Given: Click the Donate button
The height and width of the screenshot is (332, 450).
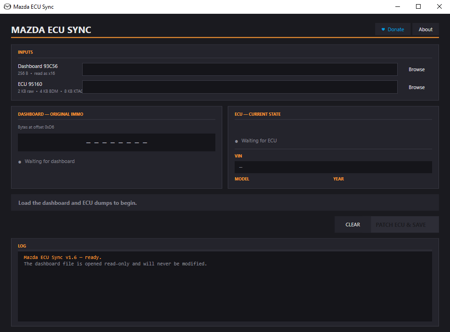Looking at the screenshot, I should (x=392, y=29).
